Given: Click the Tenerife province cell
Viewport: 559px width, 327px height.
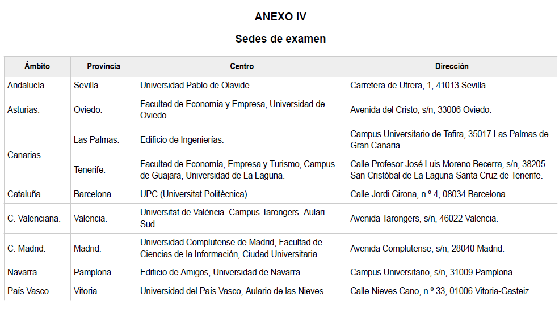Looking at the screenshot, I should (90, 170).
